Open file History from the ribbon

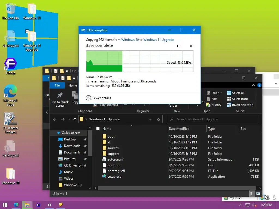tap(214, 105)
